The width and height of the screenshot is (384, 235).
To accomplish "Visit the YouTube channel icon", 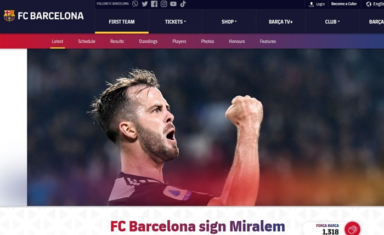I will coord(173,4).
